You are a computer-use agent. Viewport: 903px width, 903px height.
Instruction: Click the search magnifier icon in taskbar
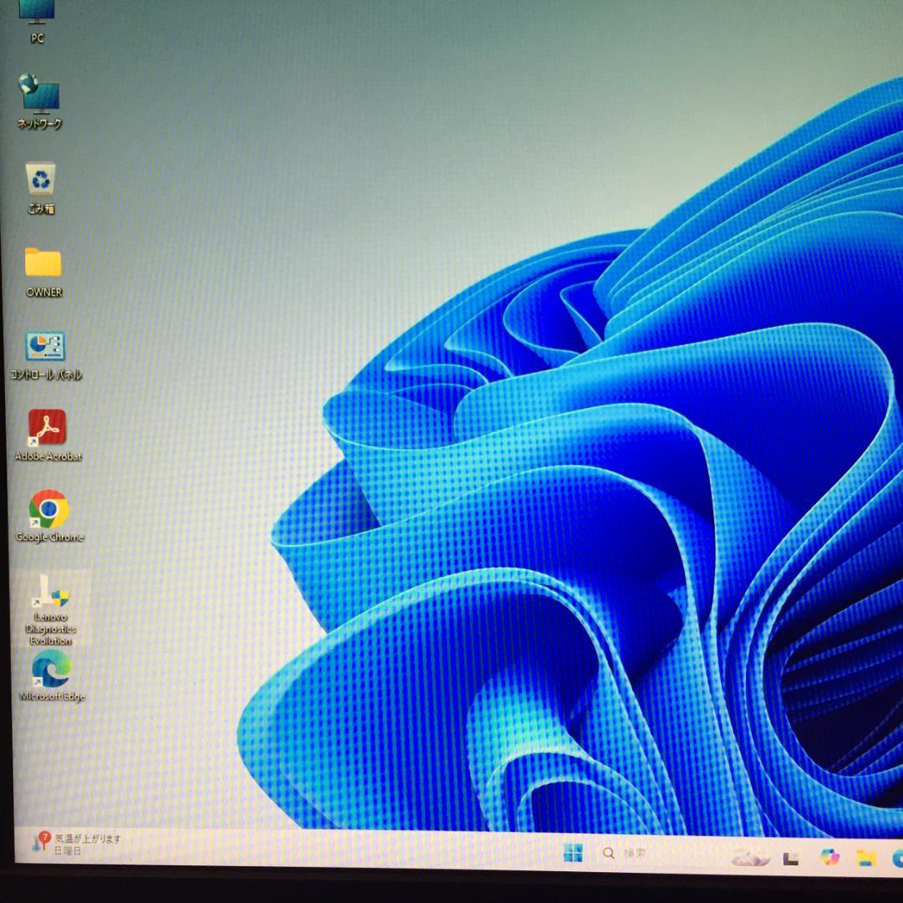tap(609, 853)
